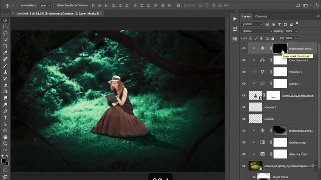The width and height of the screenshot is (321, 180).
Task: Select the Spot Healing Brush tool
Action: tap(5, 59)
